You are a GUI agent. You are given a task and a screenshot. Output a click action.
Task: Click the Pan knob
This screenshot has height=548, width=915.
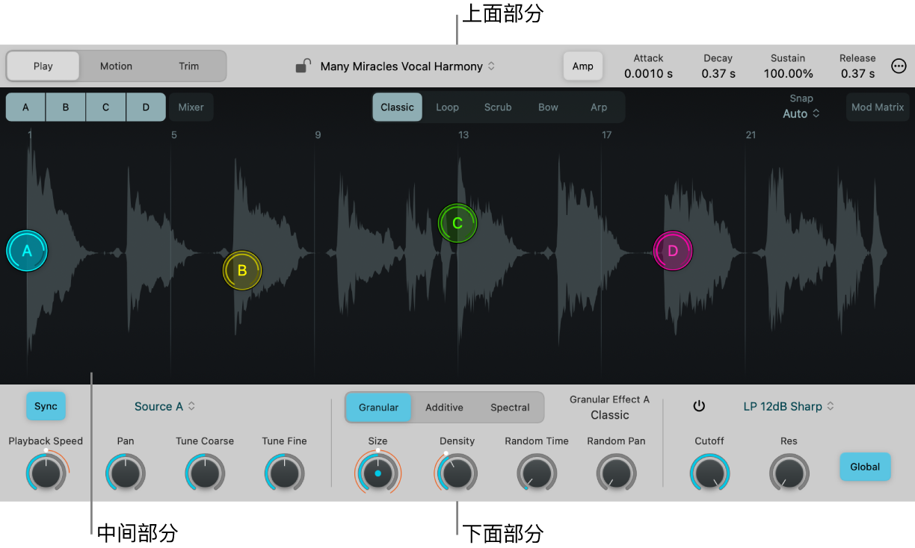click(x=126, y=473)
